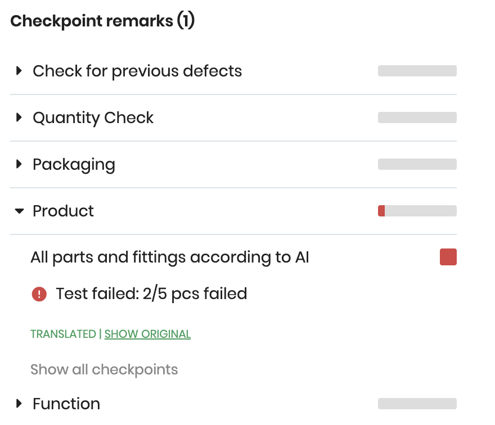Collapse the Product section arrow

(20, 211)
